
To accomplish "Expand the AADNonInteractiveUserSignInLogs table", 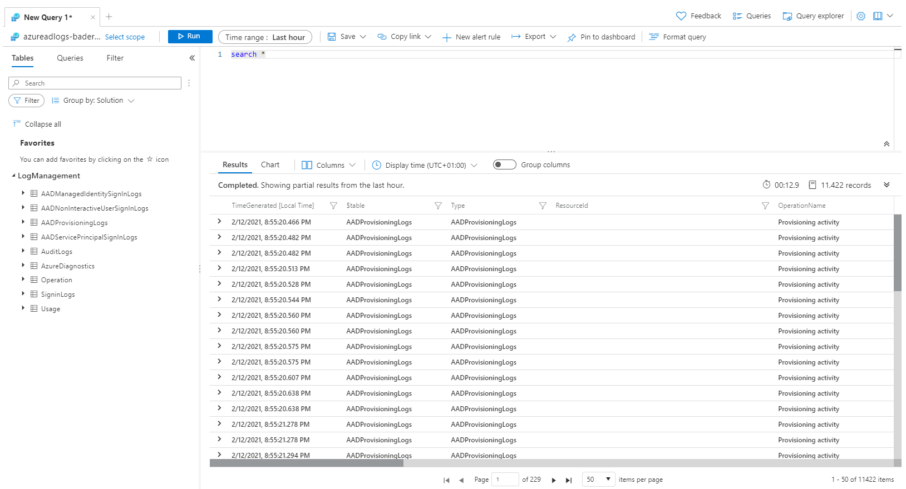I will (23, 207).
